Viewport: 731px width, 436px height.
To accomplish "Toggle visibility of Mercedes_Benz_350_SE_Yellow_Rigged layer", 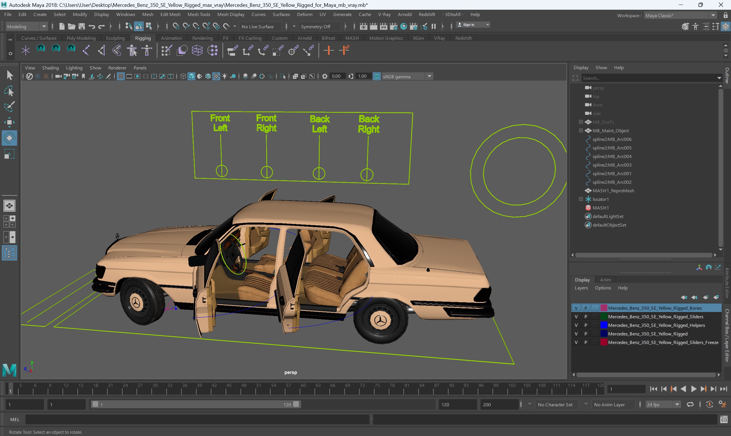I will tap(576, 333).
